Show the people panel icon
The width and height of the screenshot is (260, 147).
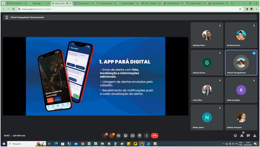pyautogui.click(x=242, y=136)
